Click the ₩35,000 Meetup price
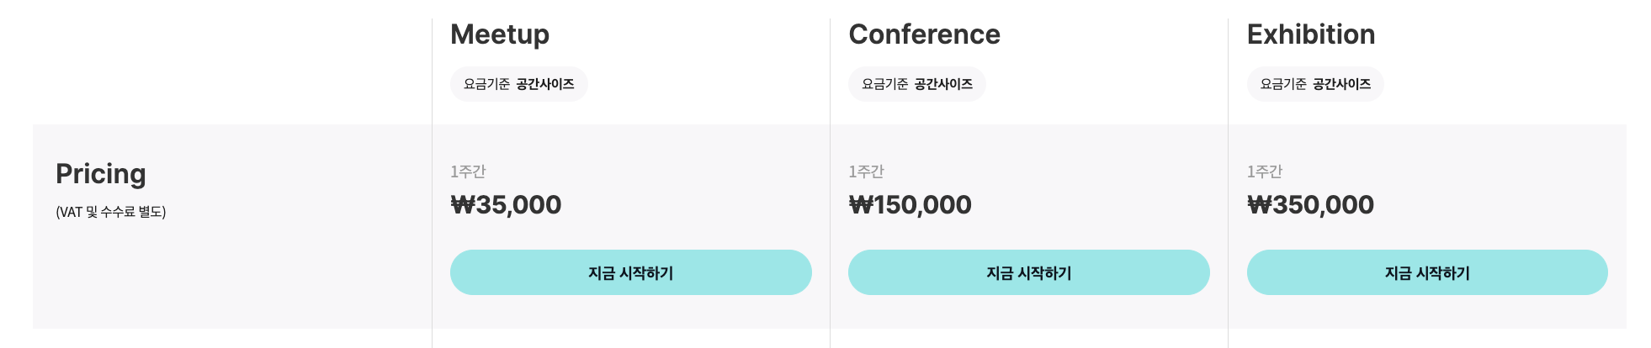This screenshot has width=1651, height=348. pos(506,204)
